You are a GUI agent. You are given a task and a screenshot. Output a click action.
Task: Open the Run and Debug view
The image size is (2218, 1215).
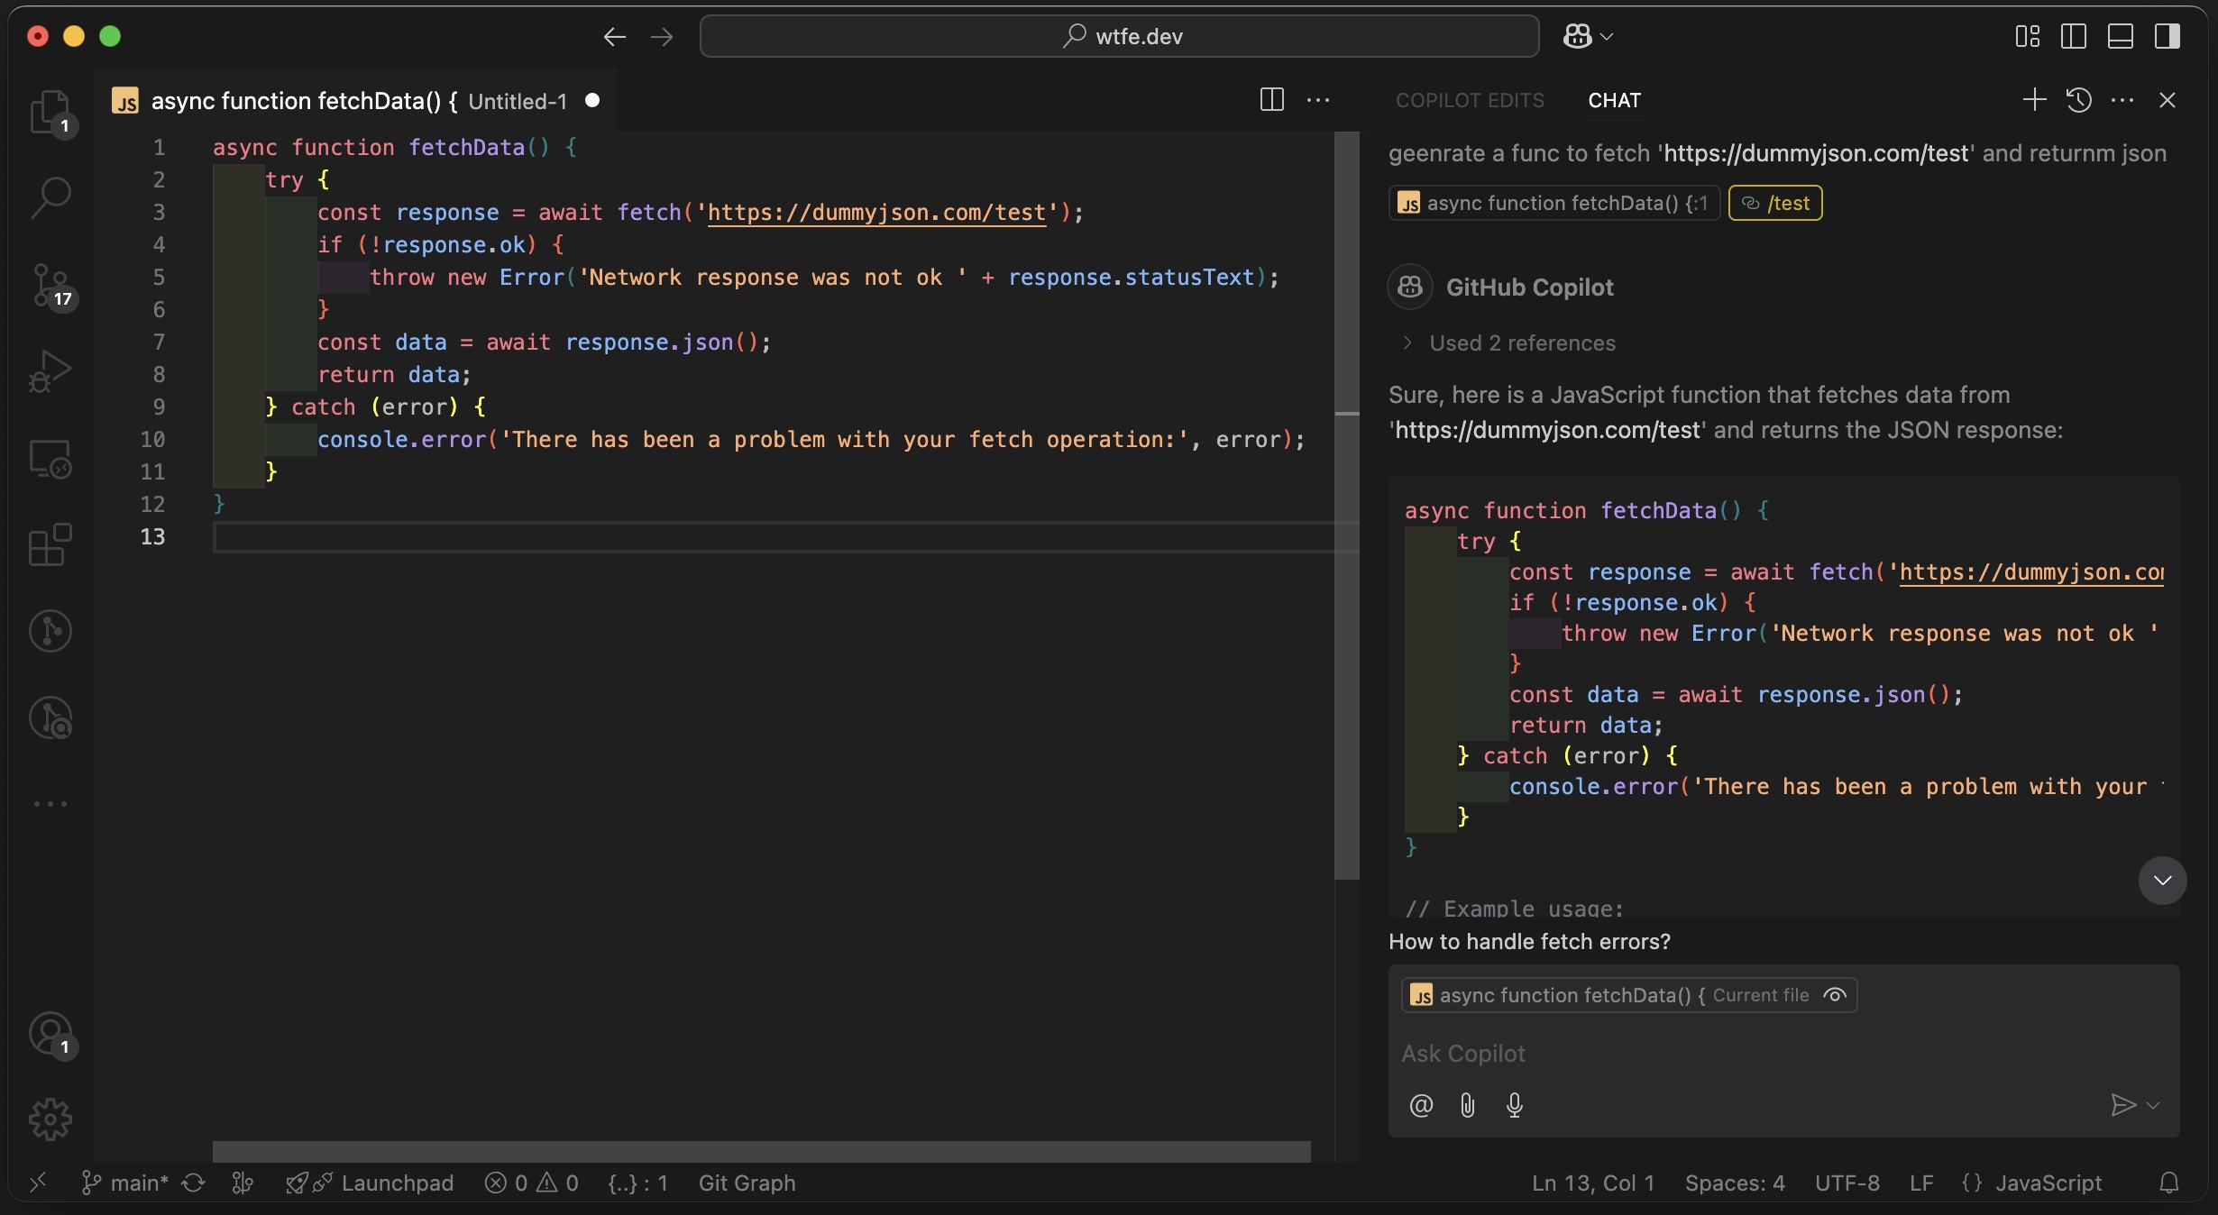[50, 370]
